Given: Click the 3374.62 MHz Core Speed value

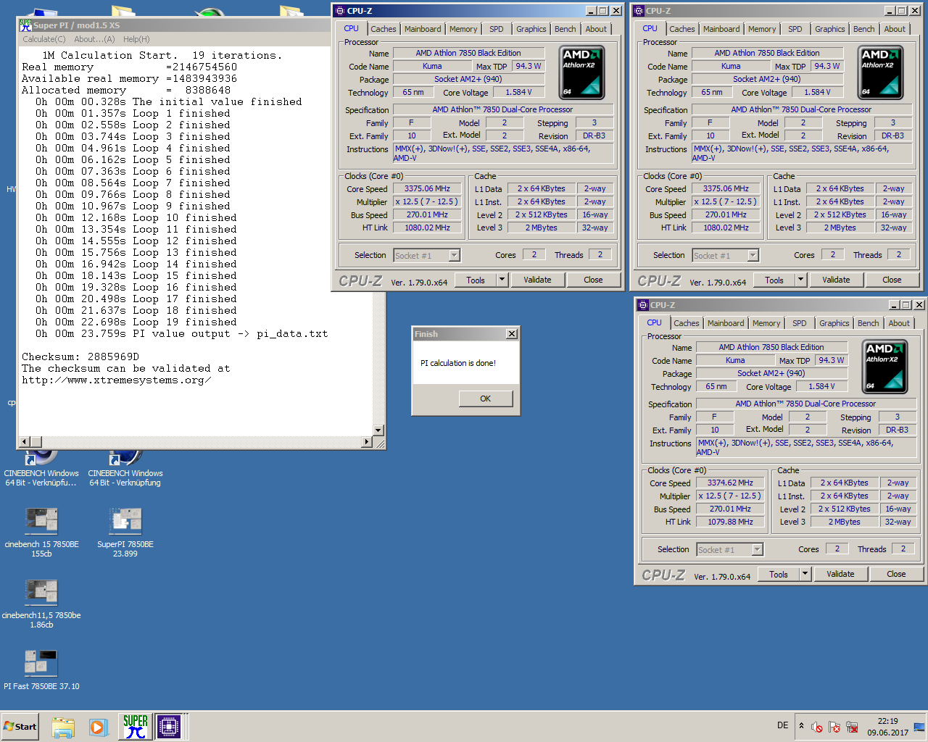Looking at the screenshot, I should point(730,483).
